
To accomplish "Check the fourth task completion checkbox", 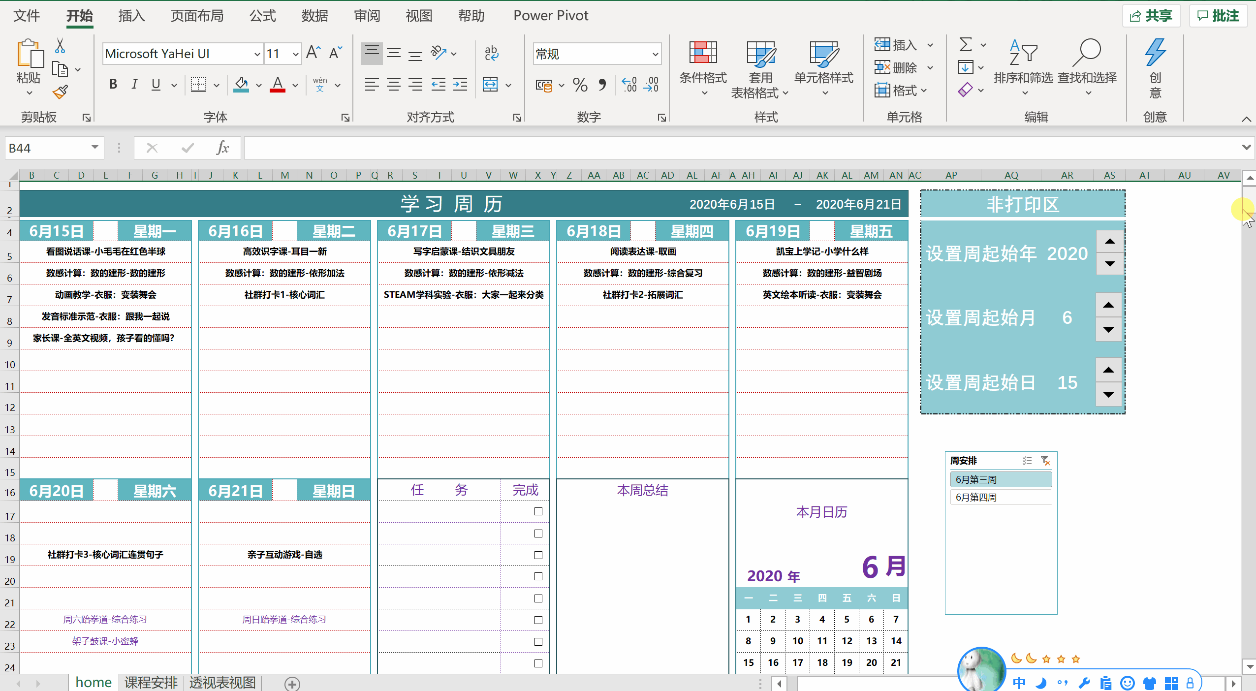I will (538, 576).
